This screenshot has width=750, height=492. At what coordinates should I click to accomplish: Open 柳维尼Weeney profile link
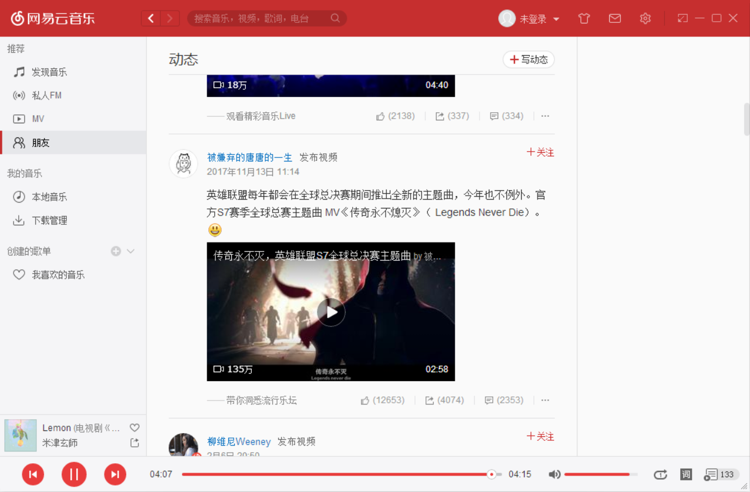(239, 442)
